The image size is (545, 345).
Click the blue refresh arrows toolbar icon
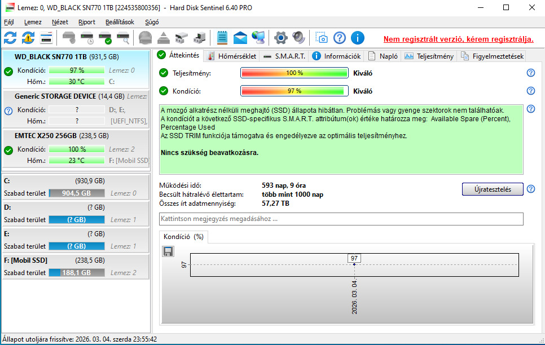[10, 38]
